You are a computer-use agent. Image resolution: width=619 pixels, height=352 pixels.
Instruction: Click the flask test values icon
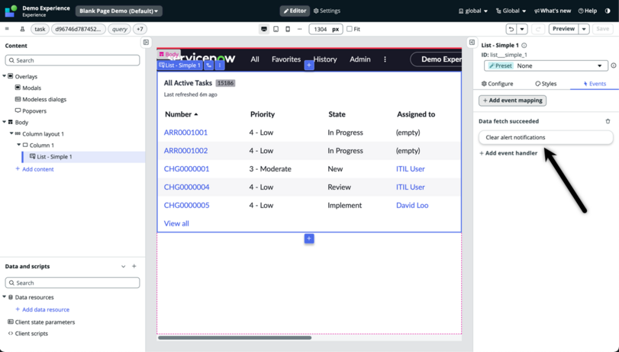tap(22, 29)
